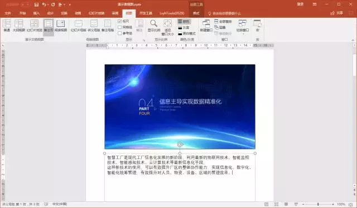This screenshot has height=208, width=357.
Task: Click the Sign in (登录) button
Action: [300, 4]
